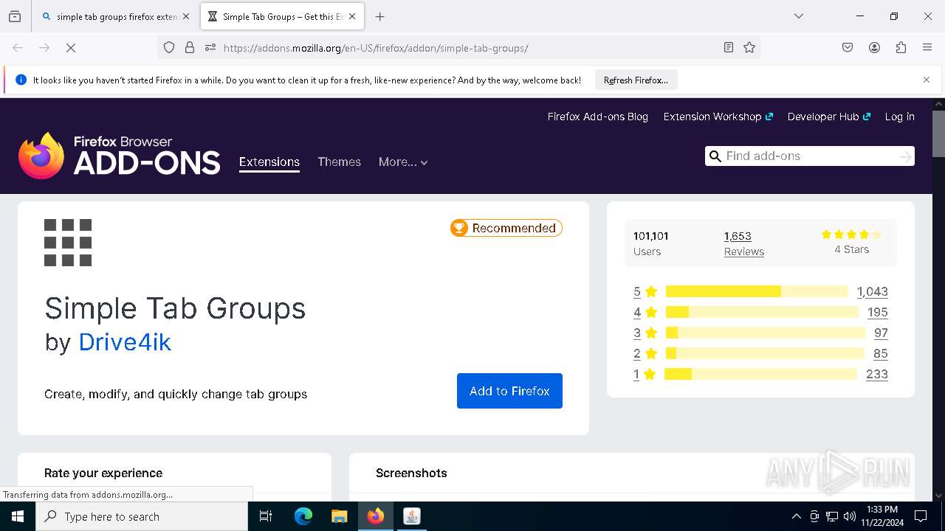The width and height of the screenshot is (945, 531).
Task: Click the Simple Tab Groups grid icon
Action: coord(68,243)
